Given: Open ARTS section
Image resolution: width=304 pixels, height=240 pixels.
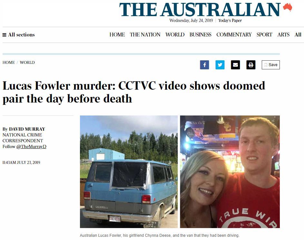Looking at the screenshot, I should coord(283,35).
